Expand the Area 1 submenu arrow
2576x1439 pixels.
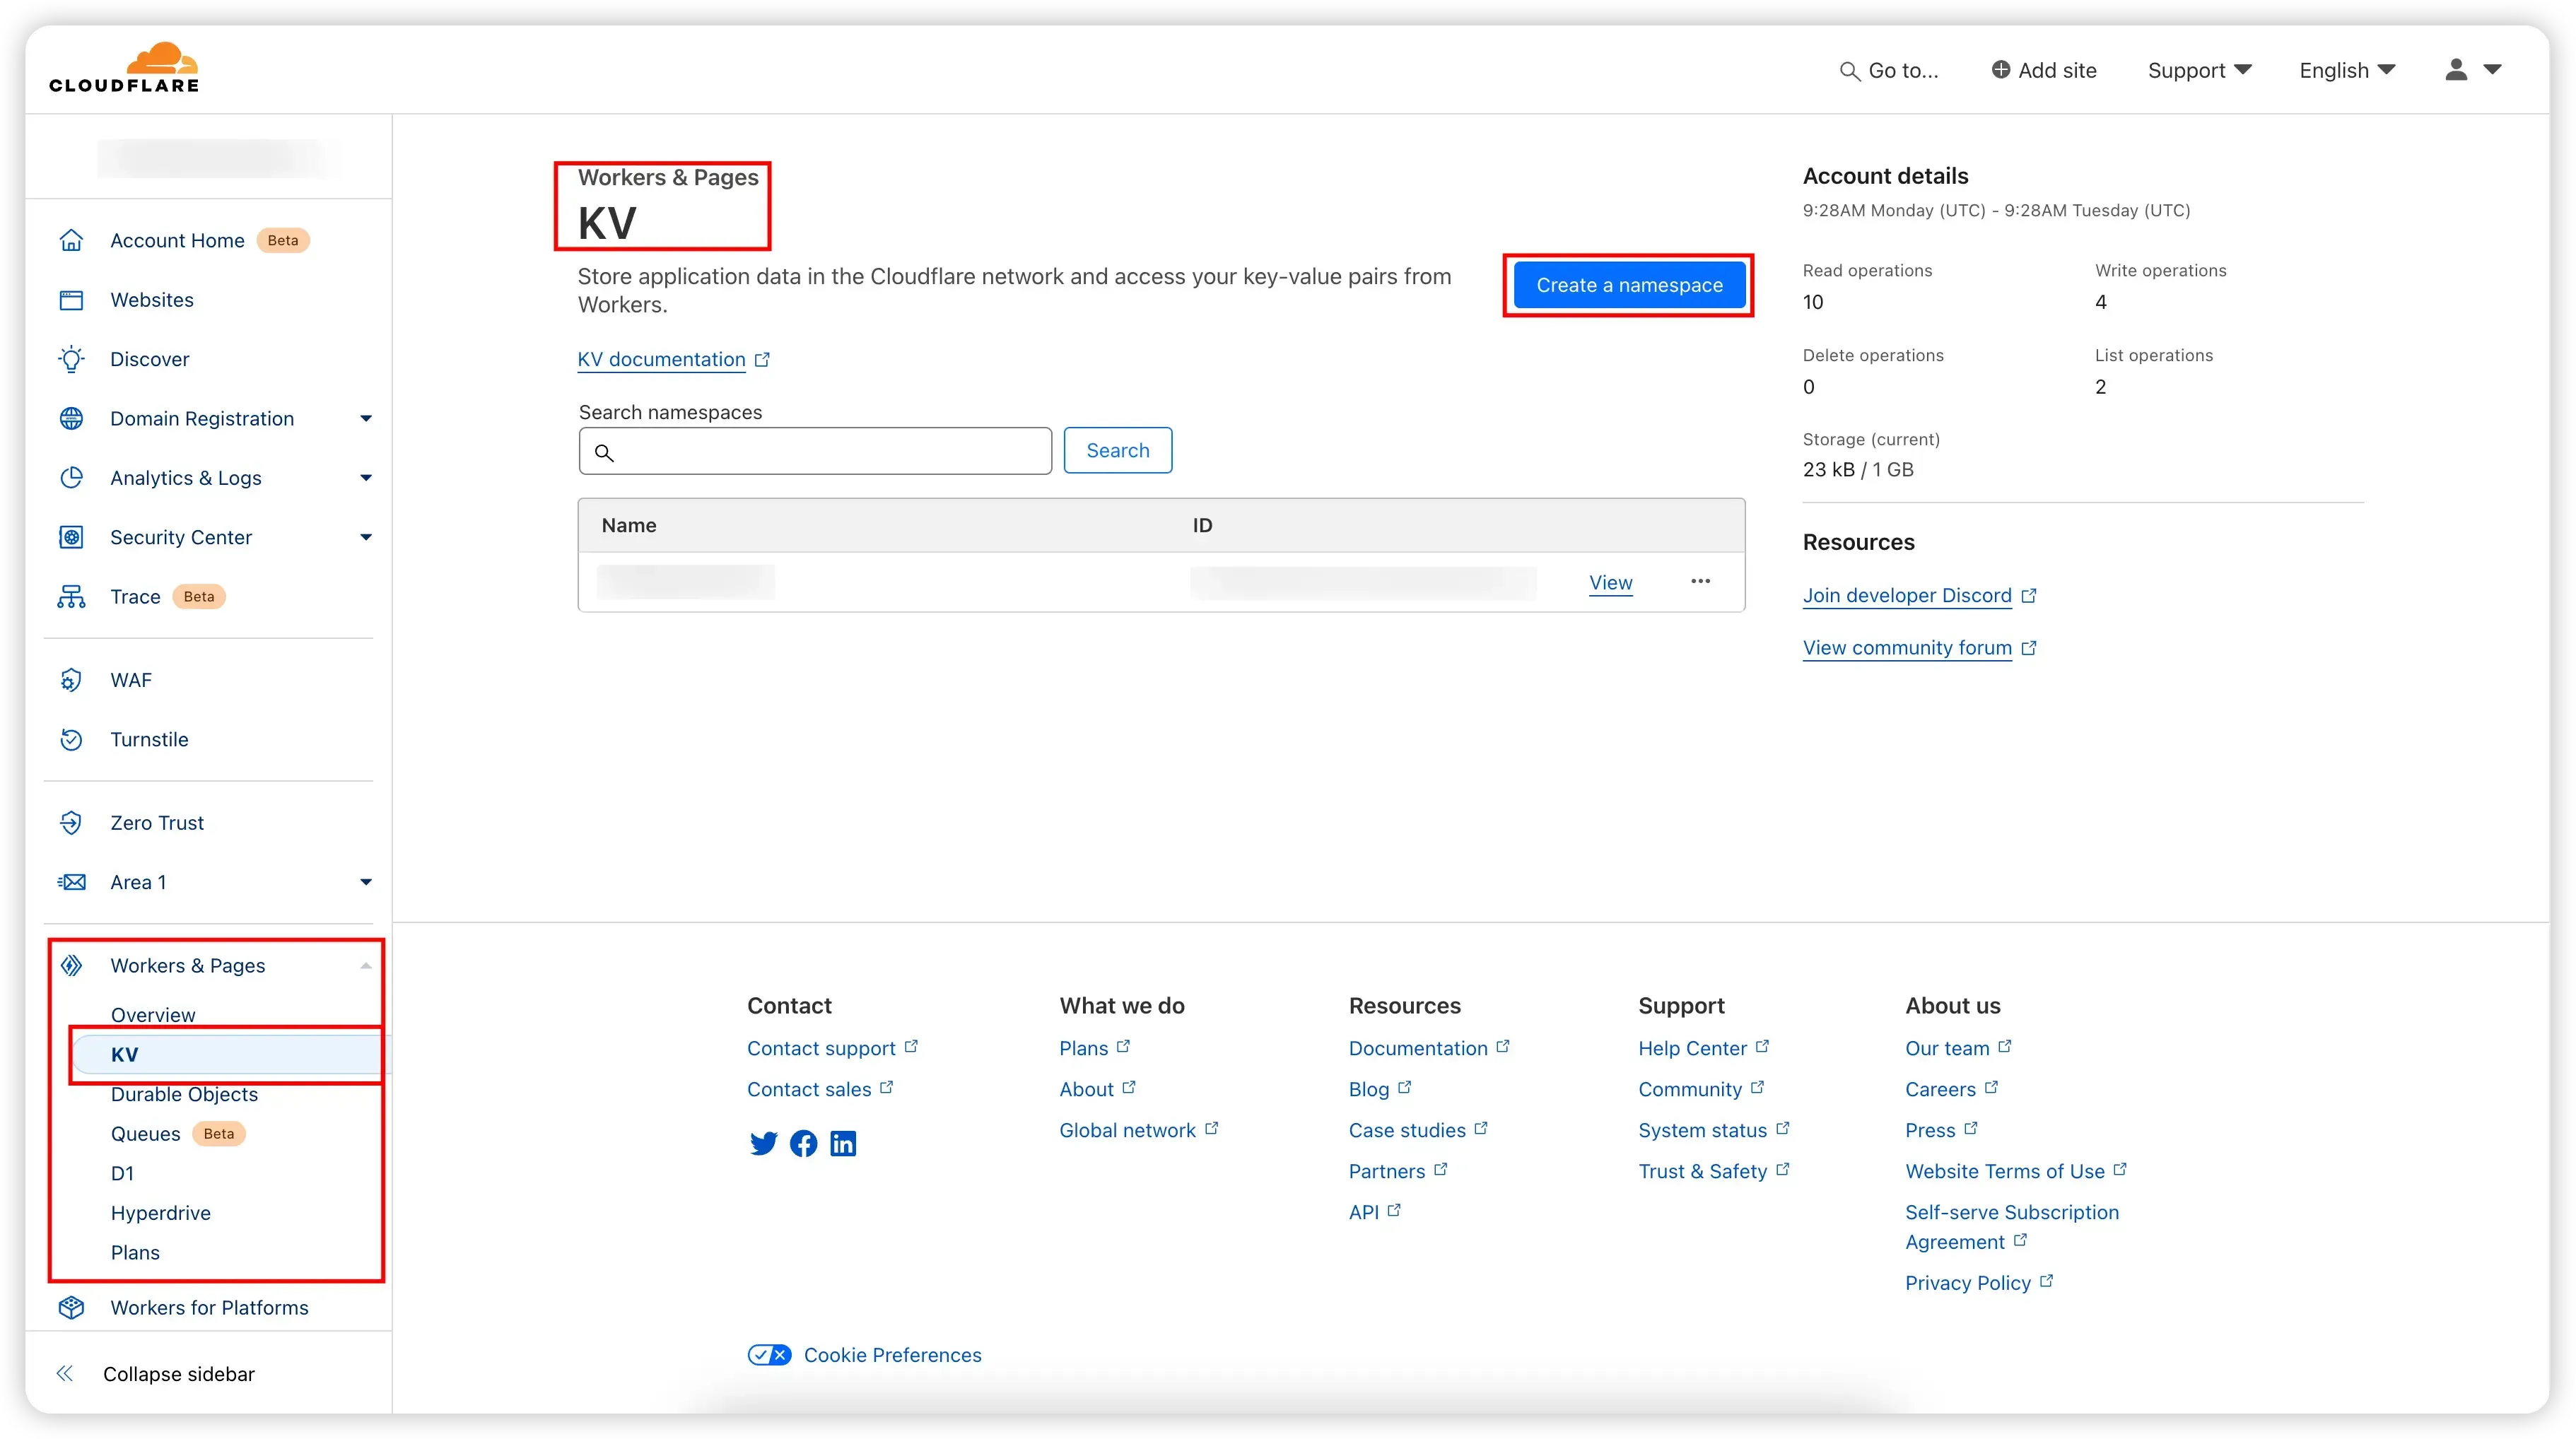tap(366, 882)
